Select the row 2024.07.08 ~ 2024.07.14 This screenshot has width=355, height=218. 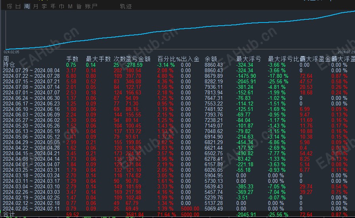pyautogui.click(x=177, y=87)
